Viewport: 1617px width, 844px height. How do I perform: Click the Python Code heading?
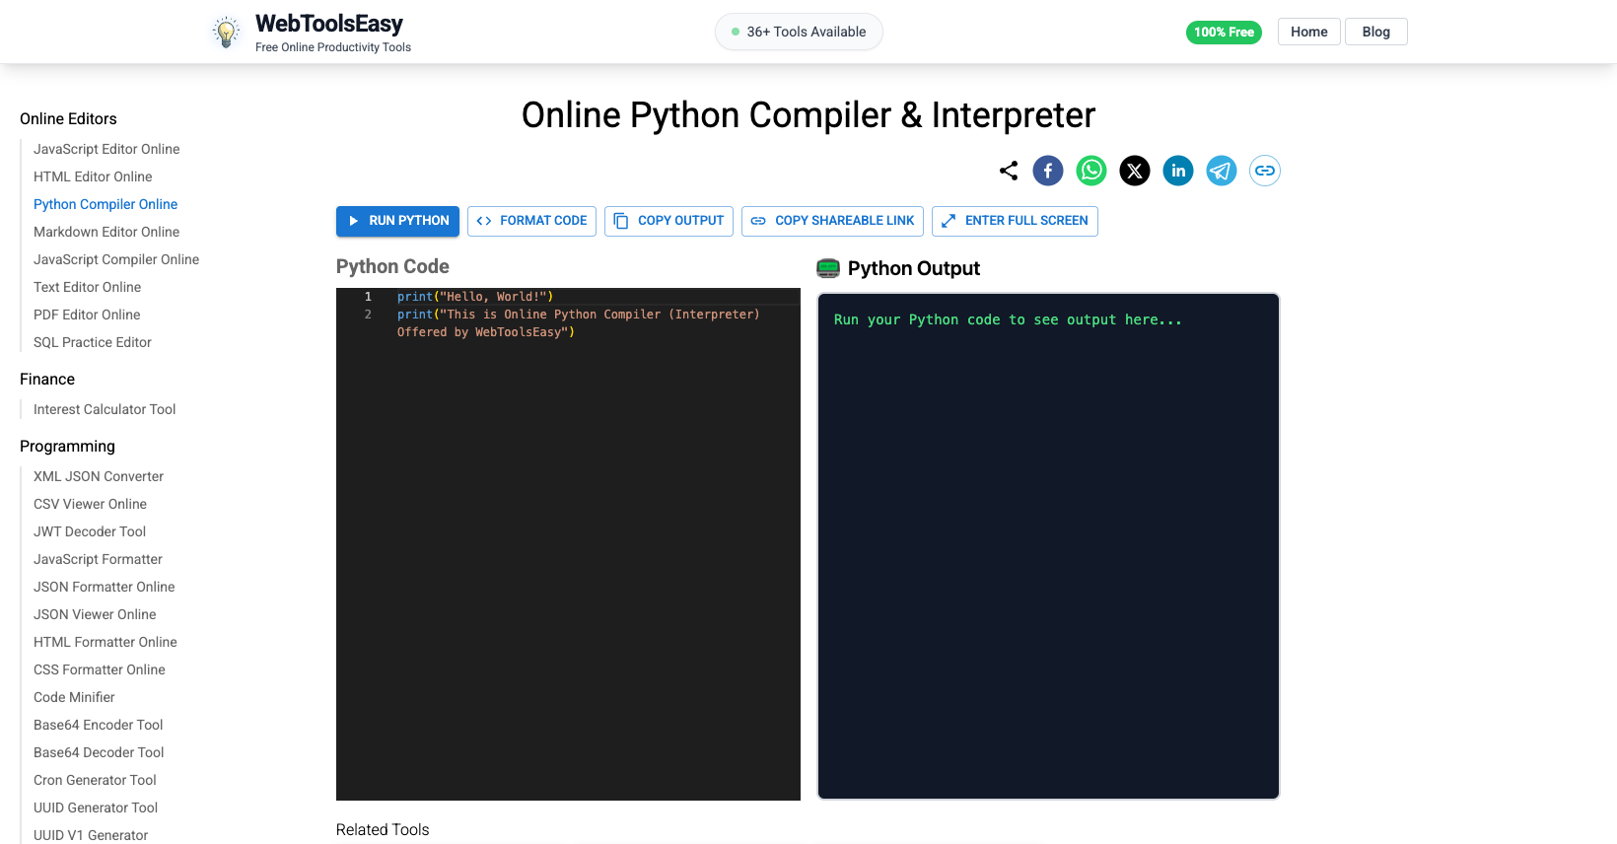392,266
